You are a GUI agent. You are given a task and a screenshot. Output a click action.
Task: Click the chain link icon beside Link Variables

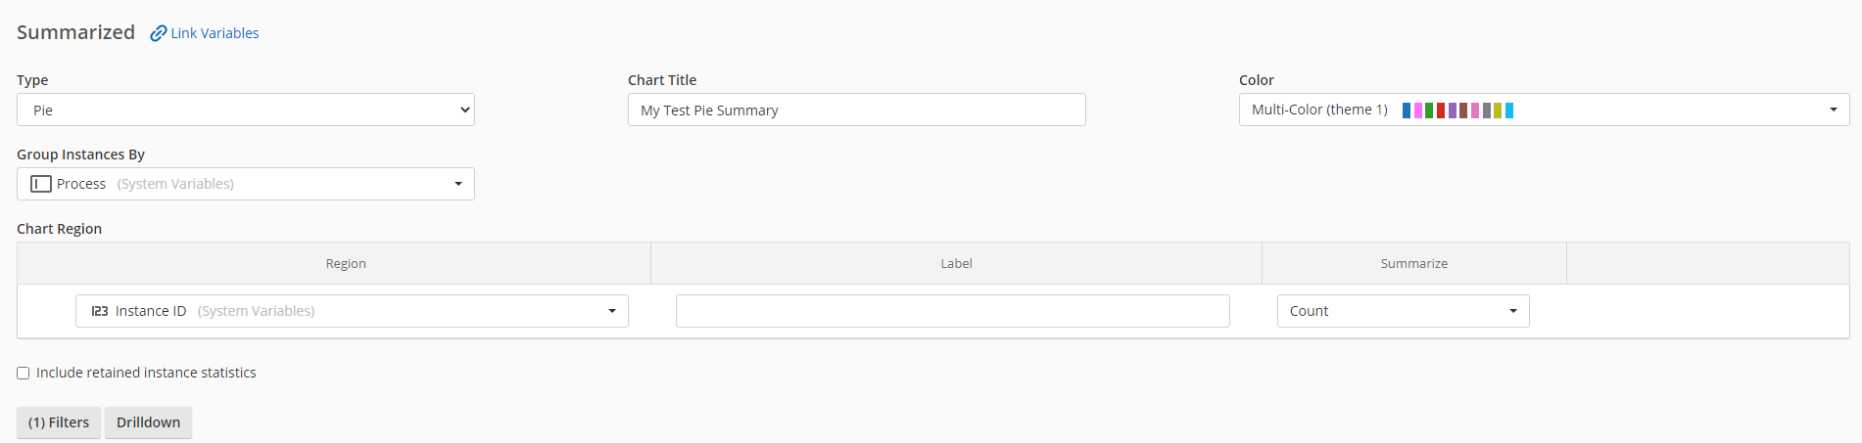pos(158,33)
